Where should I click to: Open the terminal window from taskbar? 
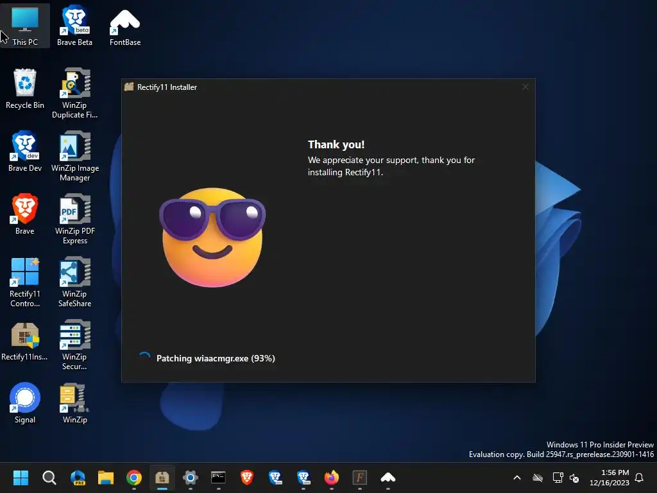(x=218, y=478)
